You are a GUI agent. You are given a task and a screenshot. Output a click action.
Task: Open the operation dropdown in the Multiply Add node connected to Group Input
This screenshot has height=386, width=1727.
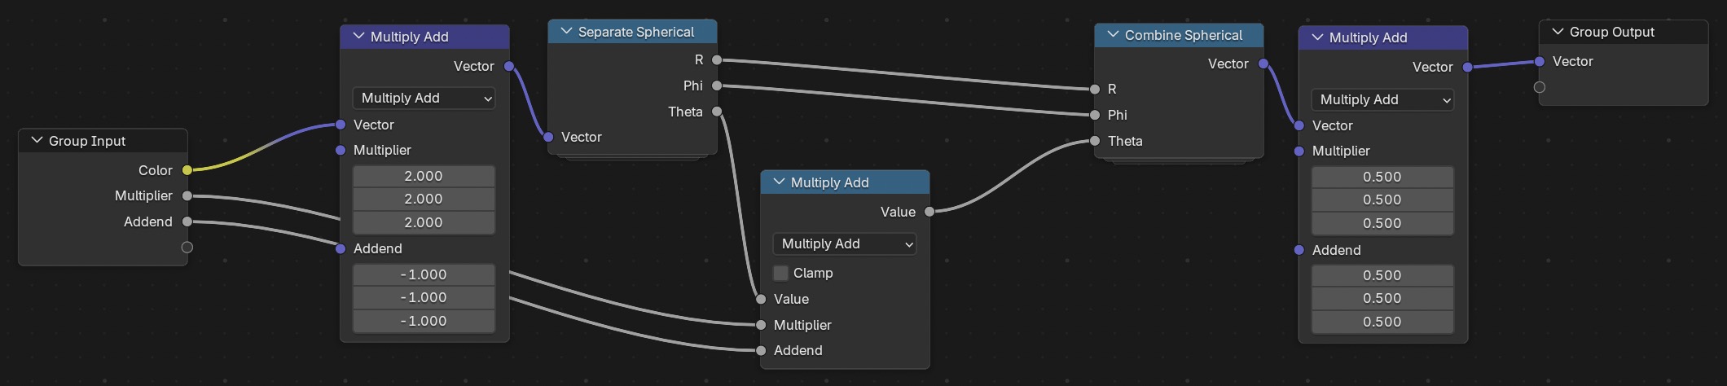coord(424,98)
